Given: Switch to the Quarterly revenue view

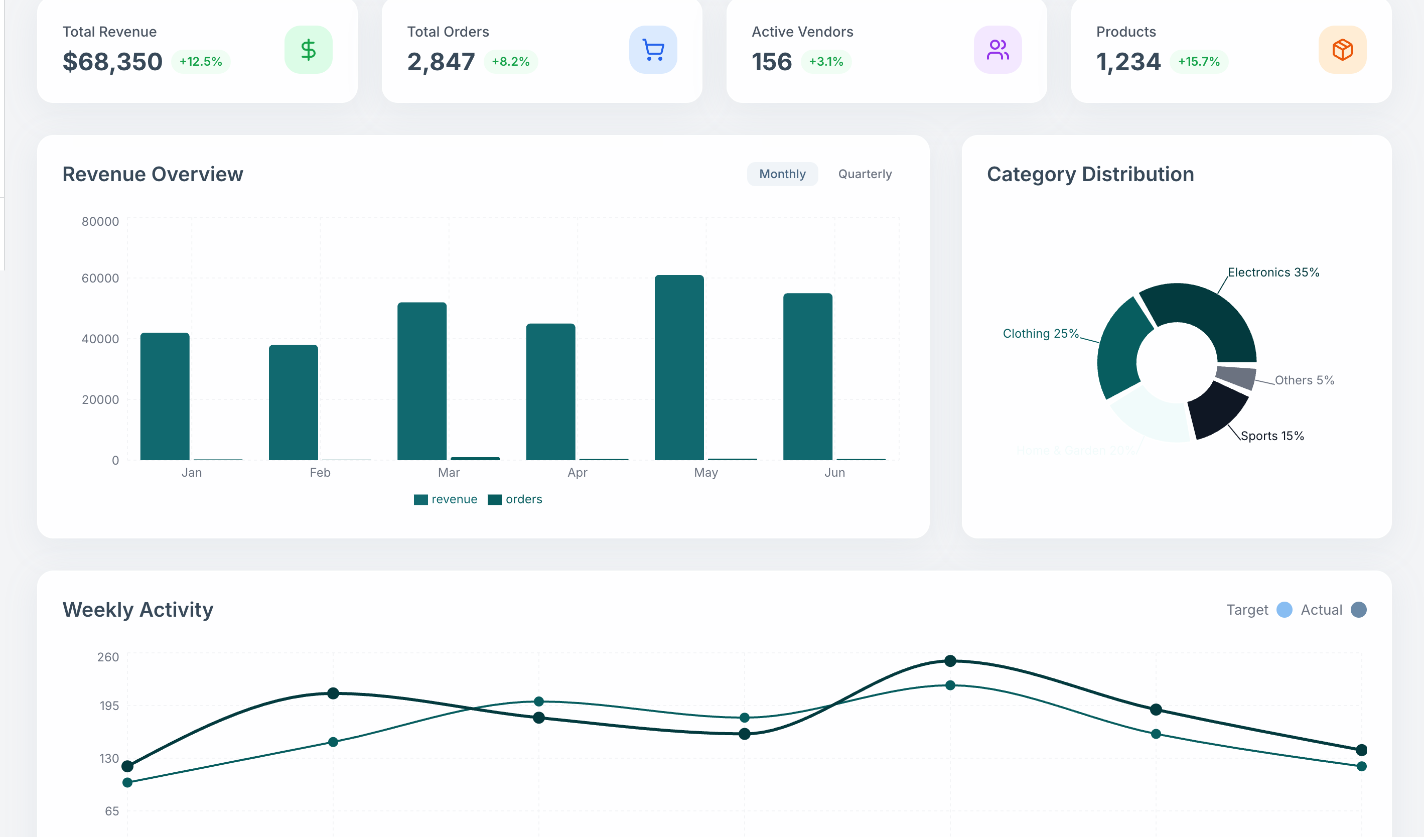Looking at the screenshot, I should (865, 174).
